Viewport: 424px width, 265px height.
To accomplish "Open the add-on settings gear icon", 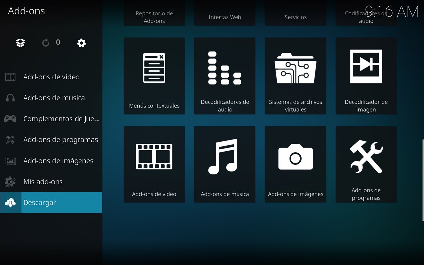I will click(81, 43).
